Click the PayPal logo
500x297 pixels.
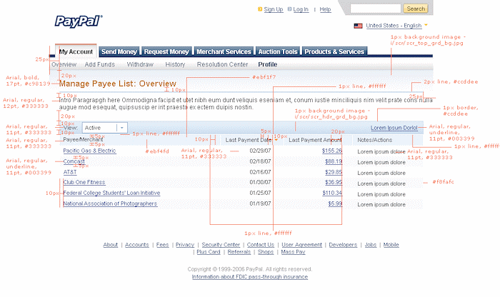click(x=79, y=21)
